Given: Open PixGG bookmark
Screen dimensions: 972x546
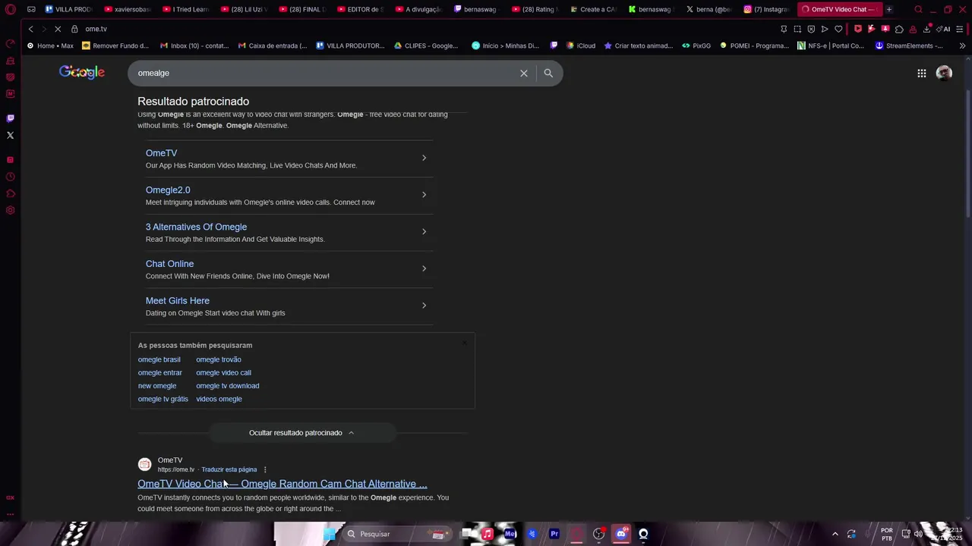Looking at the screenshot, I should coord(696,45).
